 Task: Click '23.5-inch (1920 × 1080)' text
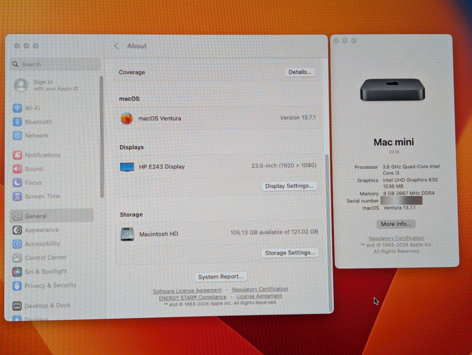tap(284, 165)
